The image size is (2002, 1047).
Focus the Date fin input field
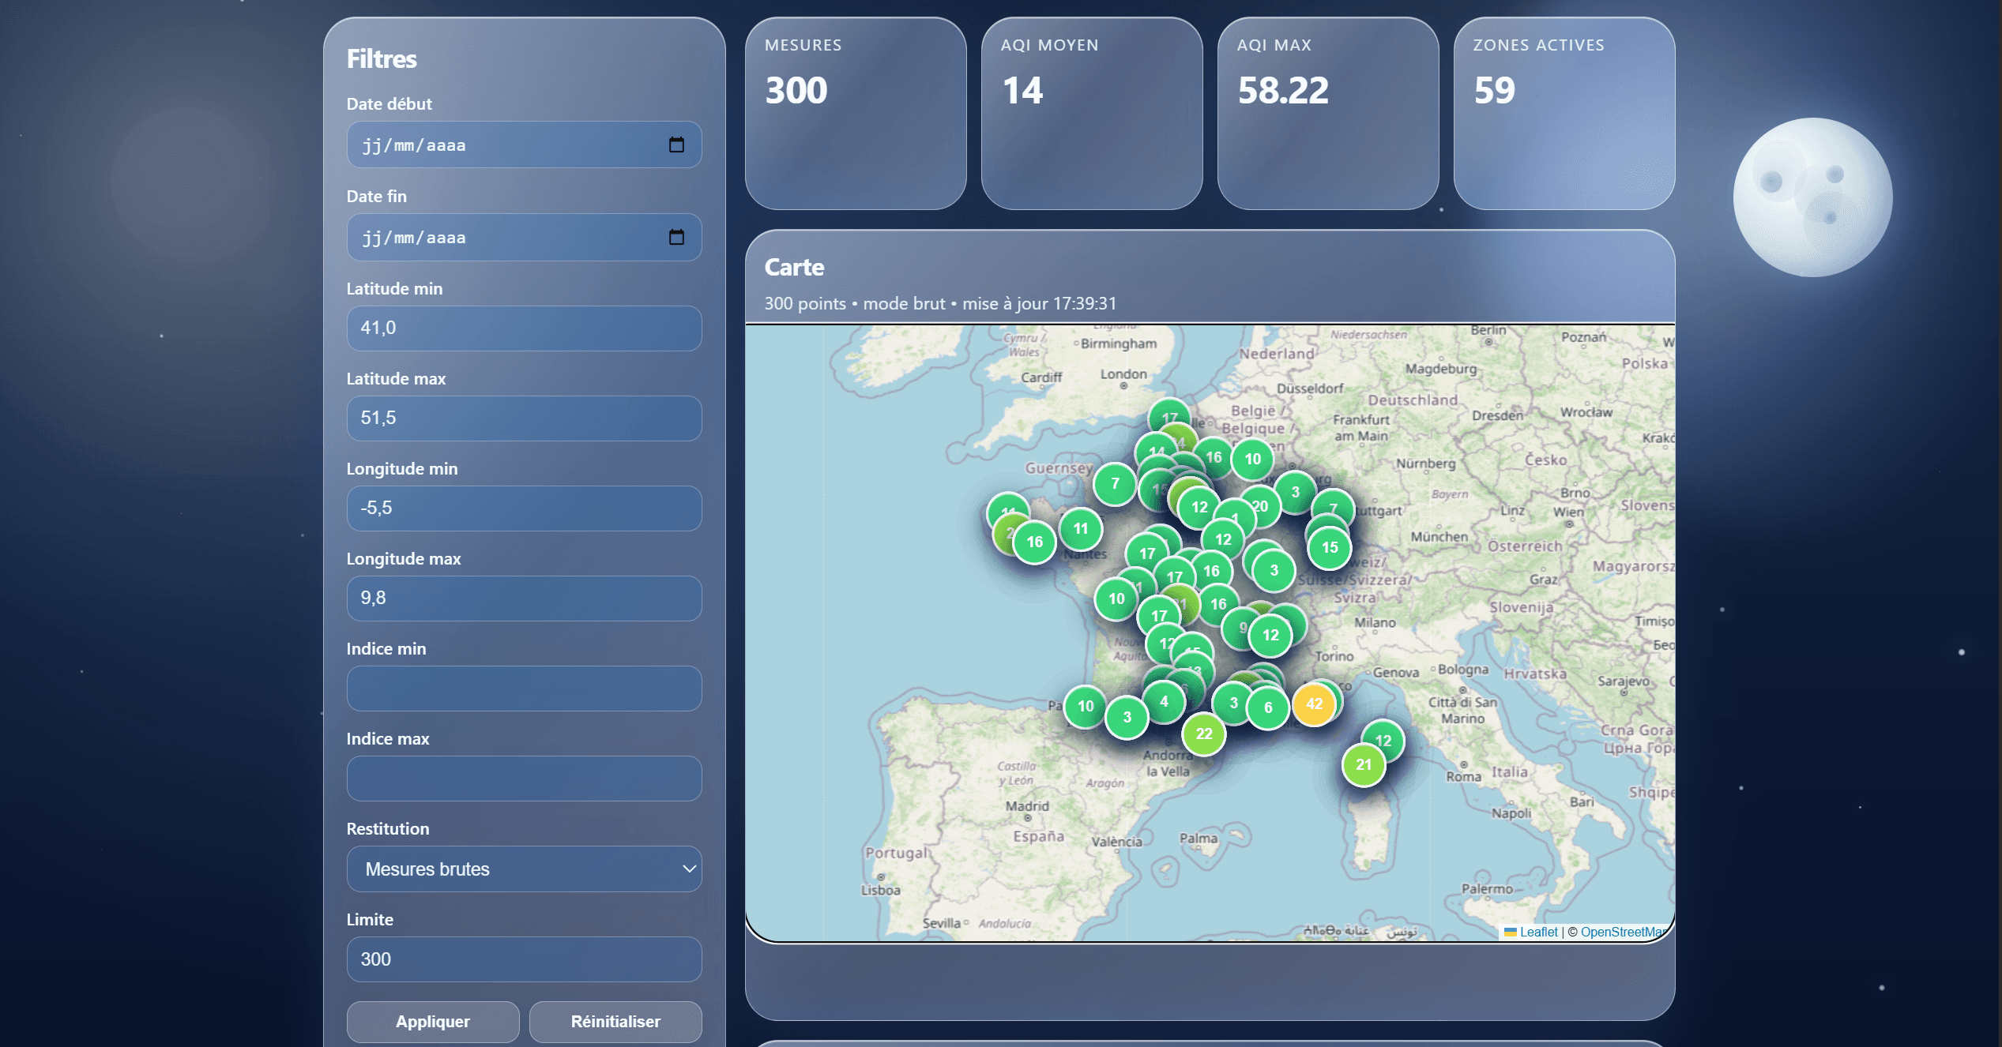point(524,237)
